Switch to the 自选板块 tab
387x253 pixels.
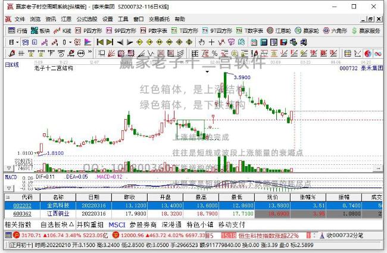coord(57,225)
